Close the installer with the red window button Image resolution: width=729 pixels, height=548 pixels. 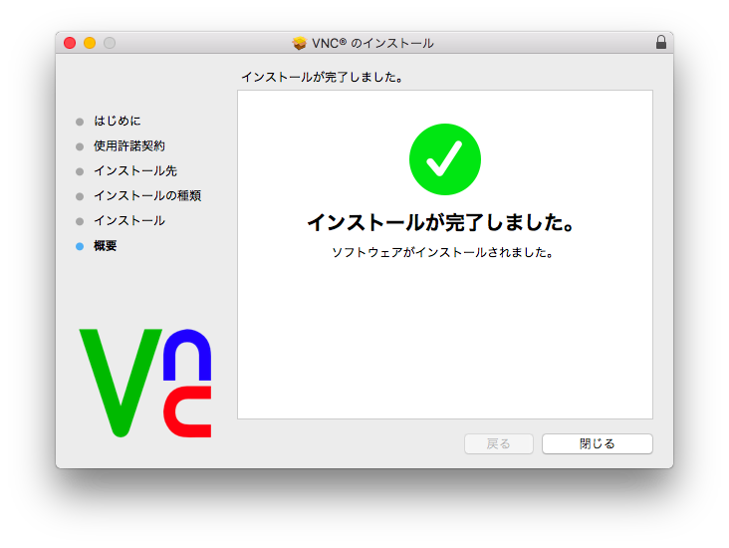click(x=70, y=43)
